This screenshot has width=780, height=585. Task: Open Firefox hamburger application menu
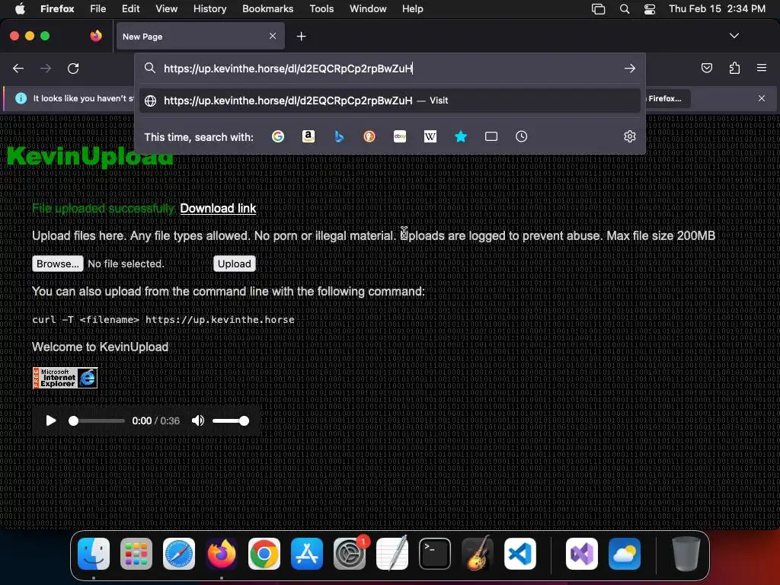(762, 68)
